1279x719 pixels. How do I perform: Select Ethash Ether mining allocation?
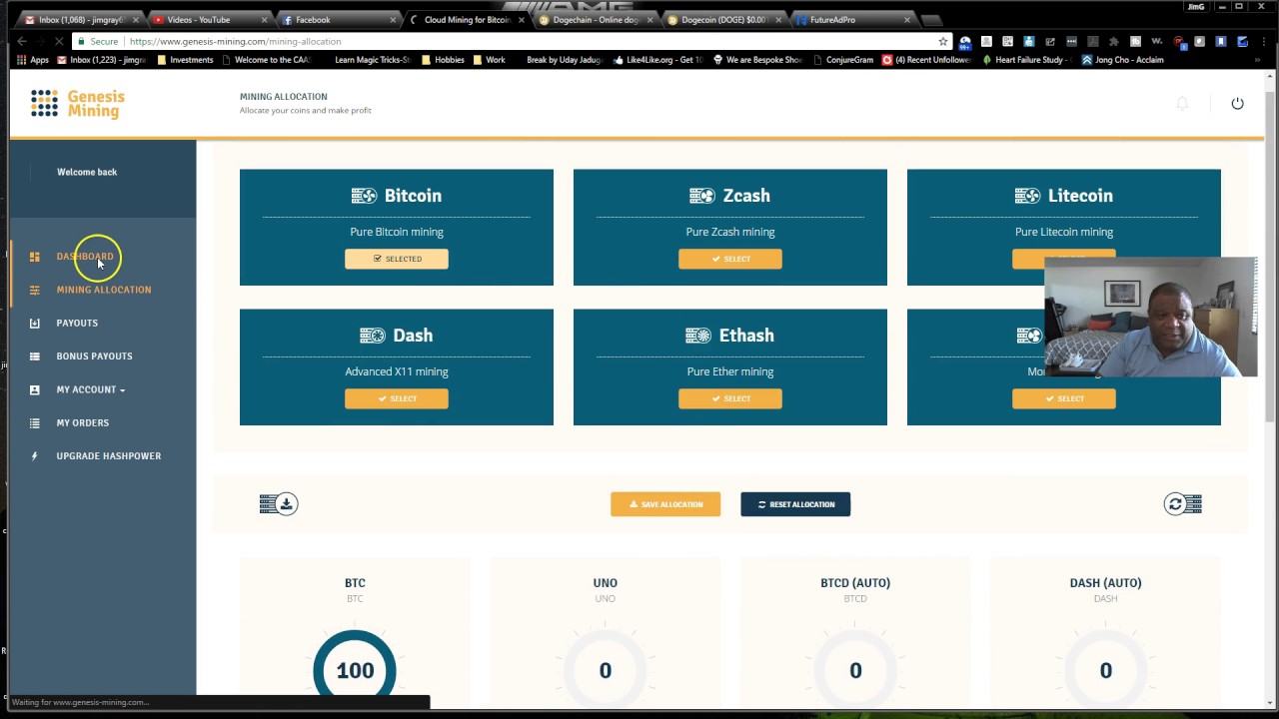[x=730, y=398]
